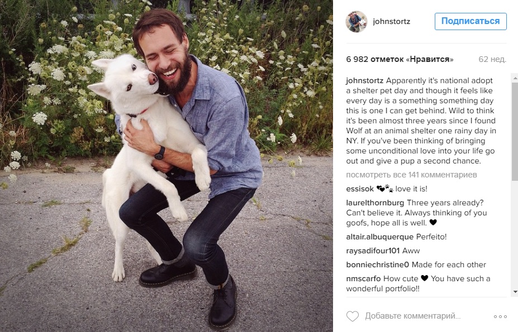This screenshot has height=332, width=518.
Task: Click the scrollbar up arrow in comments
Action: [515, 79]
